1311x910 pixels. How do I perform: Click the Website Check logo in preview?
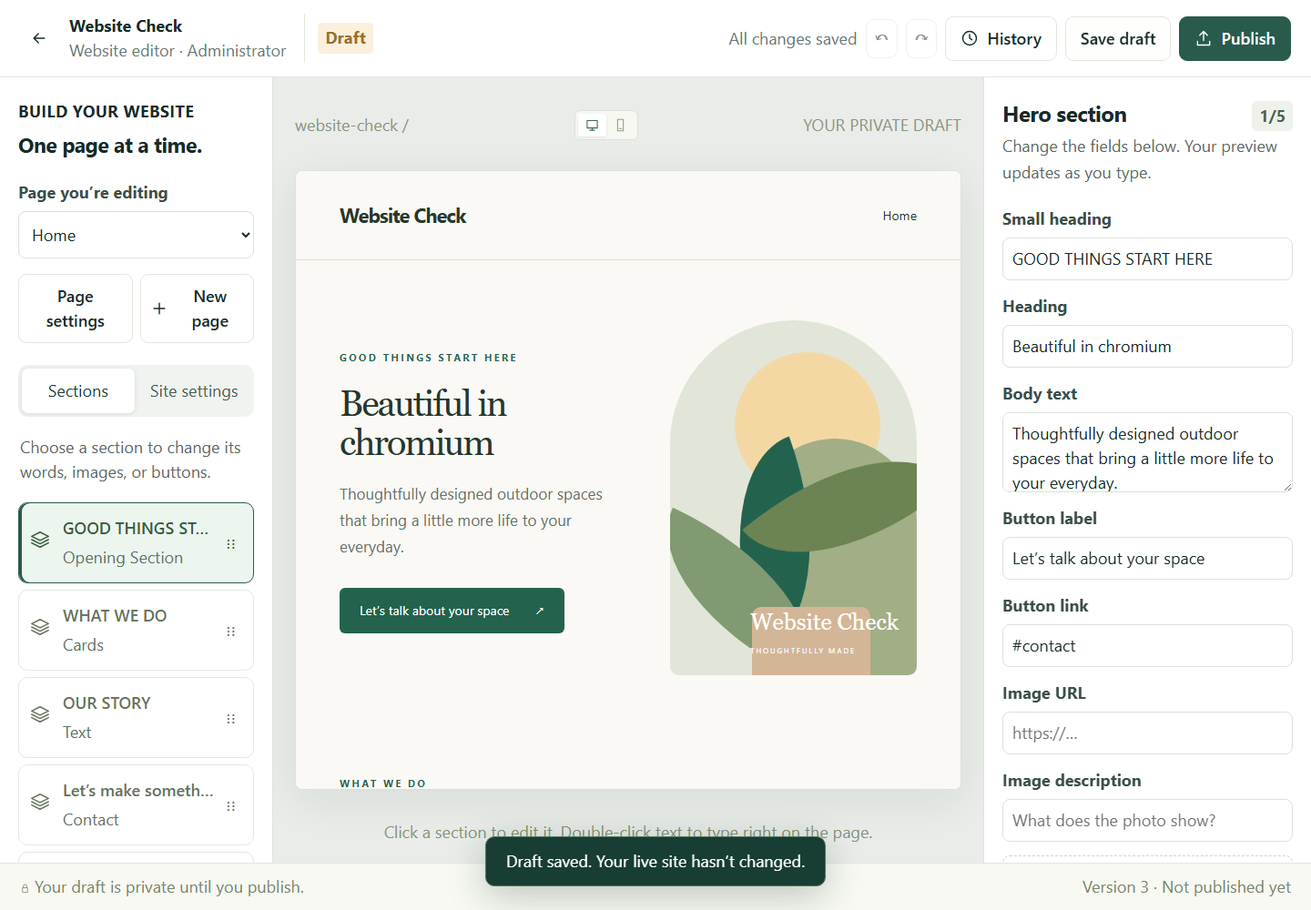coord(402,216)
